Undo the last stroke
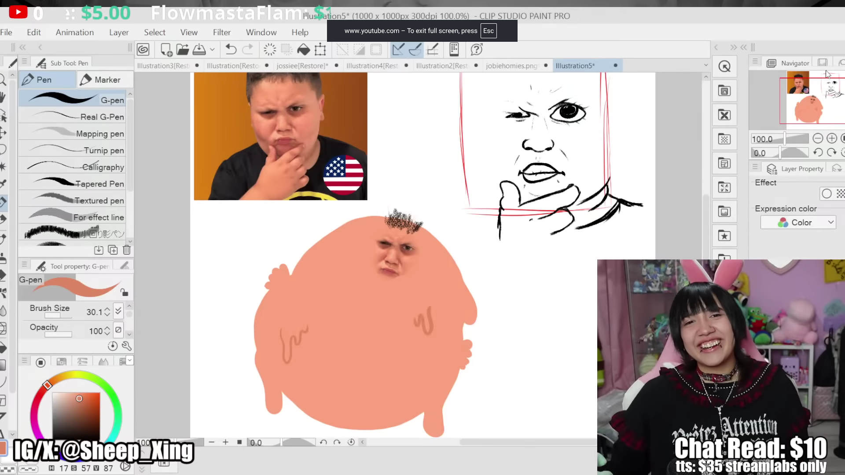 pyautogui.click(x=231, y=49)
